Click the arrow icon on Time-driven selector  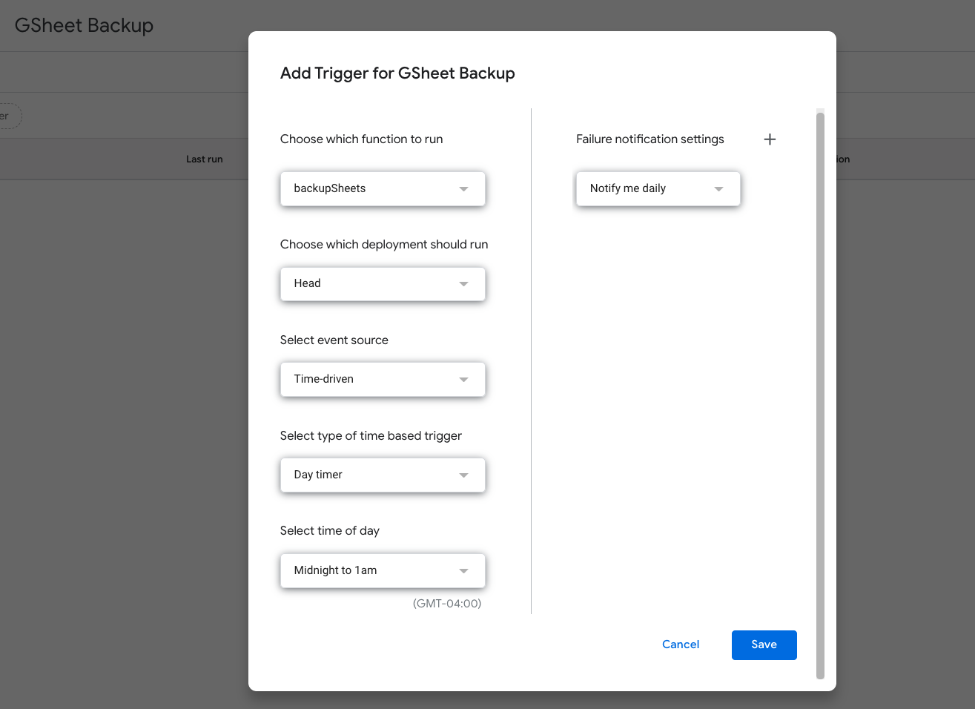(463, 380)
